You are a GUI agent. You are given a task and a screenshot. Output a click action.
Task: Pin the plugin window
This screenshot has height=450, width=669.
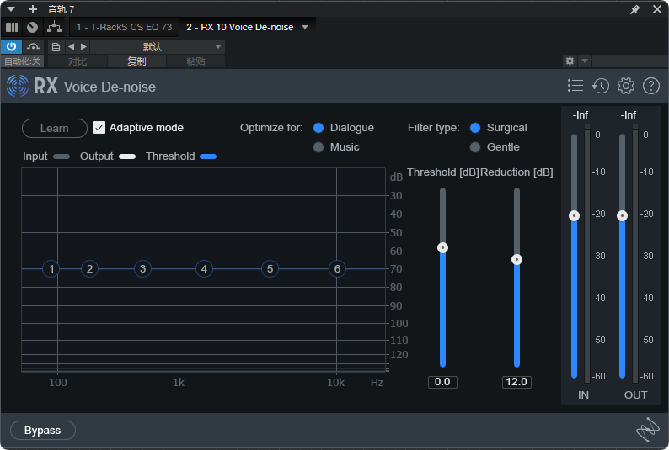[x=634, y=9]
